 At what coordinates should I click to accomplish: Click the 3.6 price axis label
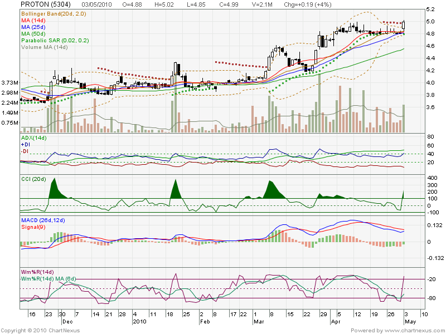(430, 107)
